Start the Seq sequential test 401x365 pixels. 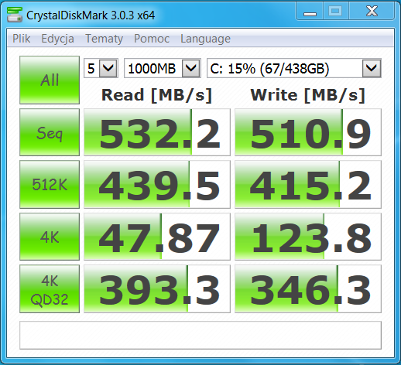coord(50,132)
